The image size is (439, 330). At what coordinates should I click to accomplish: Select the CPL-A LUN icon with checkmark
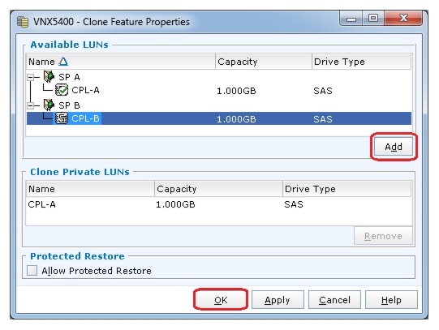point(62,90)
